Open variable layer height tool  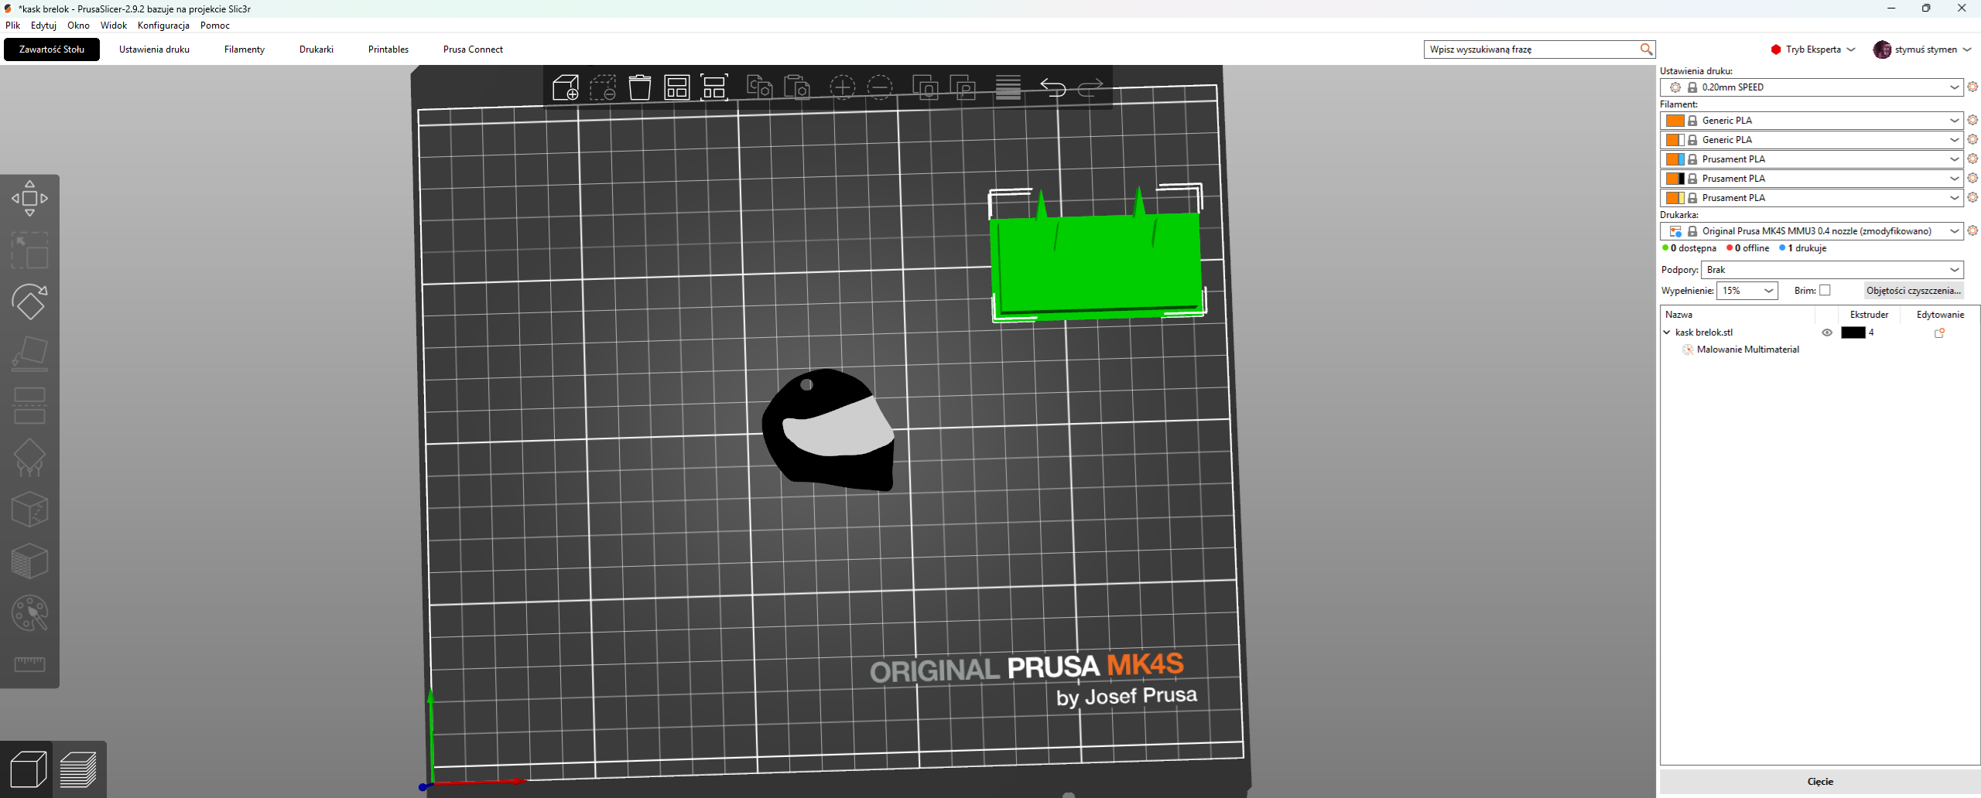coord(1008,87)
